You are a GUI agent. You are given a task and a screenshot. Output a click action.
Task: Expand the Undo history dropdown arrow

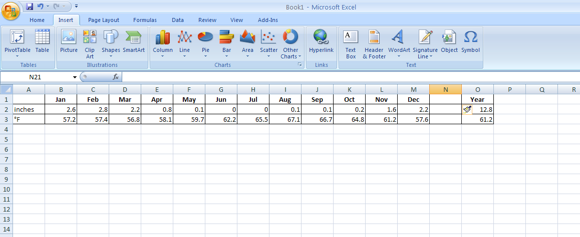[x=48, y=6]
